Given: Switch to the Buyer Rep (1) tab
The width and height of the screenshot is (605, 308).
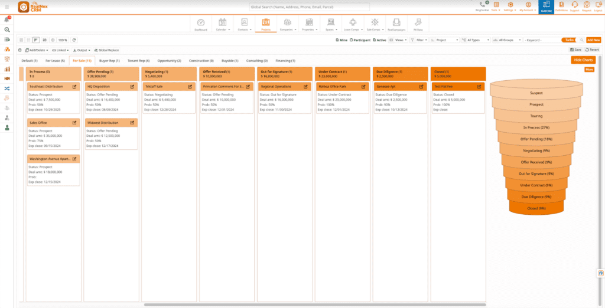Looking at the screenshot, I should 109,61.
